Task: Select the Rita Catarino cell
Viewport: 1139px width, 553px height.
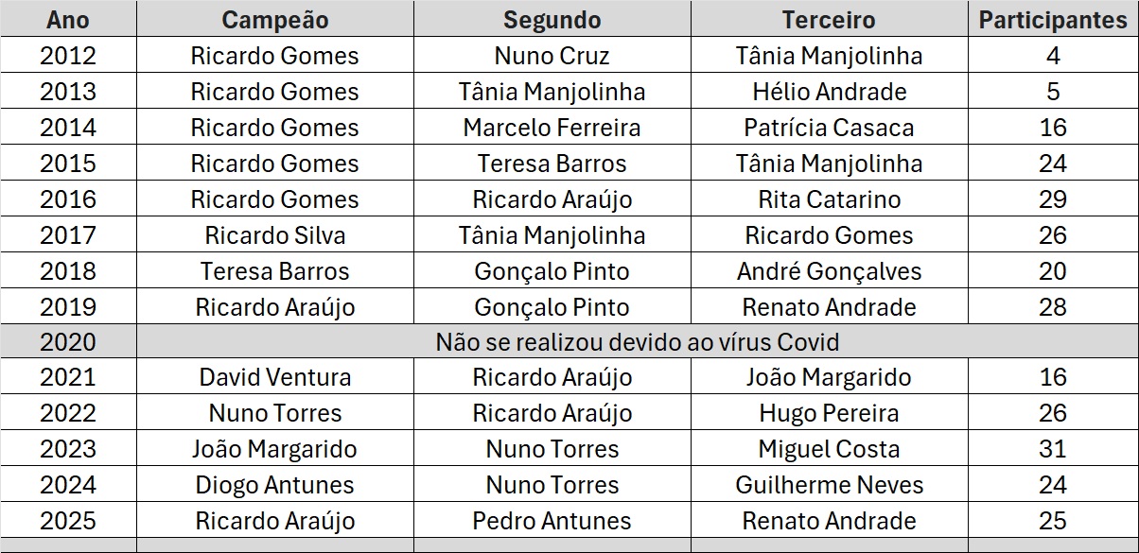Action: [829, 199]
